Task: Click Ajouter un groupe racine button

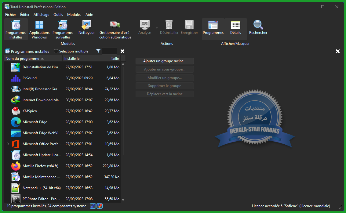Action: pyautogui.click(x=165, y=61)
